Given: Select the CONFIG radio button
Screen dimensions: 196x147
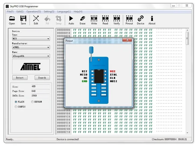Looking at the screenshot, I should click(16, 107).
